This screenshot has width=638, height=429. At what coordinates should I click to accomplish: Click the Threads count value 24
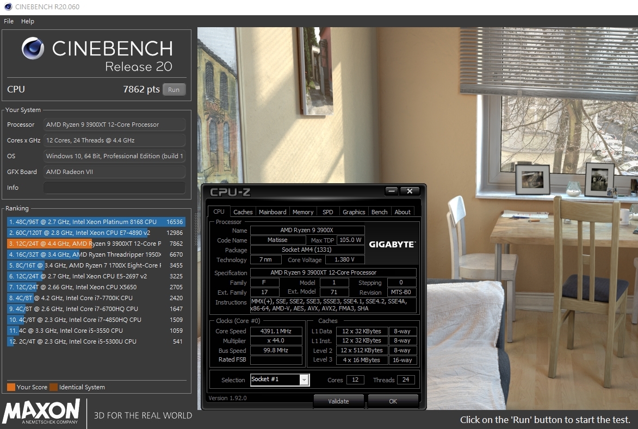pyautogui.click(x=406, y=380)
